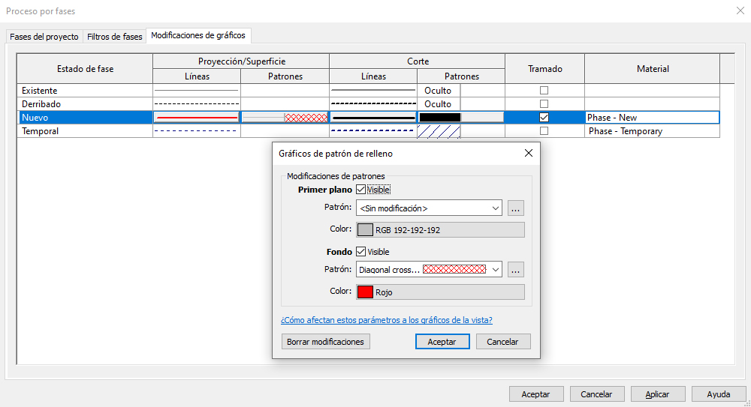Uncheck Fondo Visible checkbox
Screen dimensions: 751x407
(361, 252)
